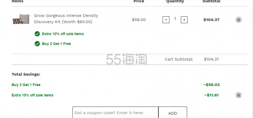Click the coupon code input field
Image resolution: width=253 pixels, height=118 pixels.
(115, 112)
